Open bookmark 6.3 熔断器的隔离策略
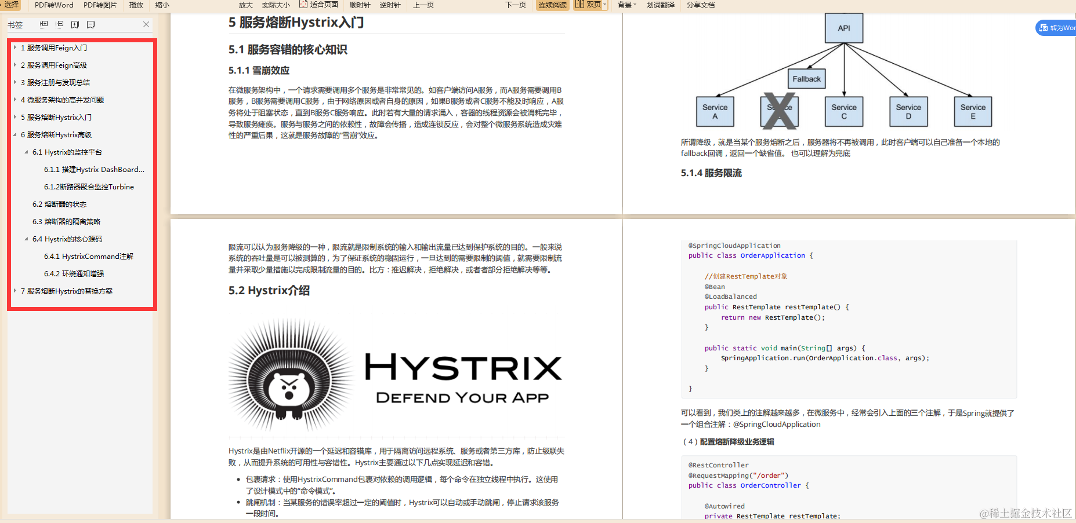 click(x=66, y=221)
